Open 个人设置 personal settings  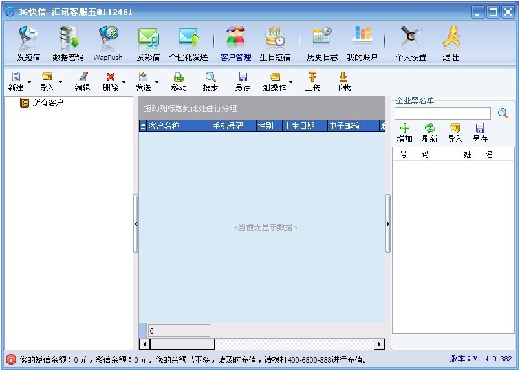click(x=411, y=44)
